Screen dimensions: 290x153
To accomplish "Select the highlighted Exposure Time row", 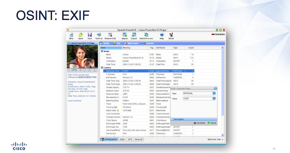I will 149,71.
